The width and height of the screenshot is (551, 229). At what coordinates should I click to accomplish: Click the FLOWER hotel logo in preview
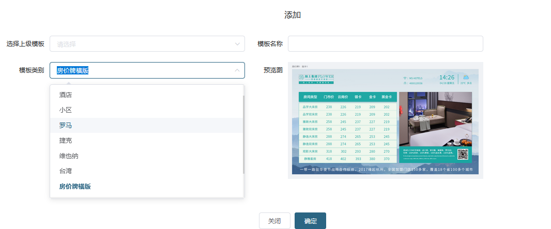(316, 78)
